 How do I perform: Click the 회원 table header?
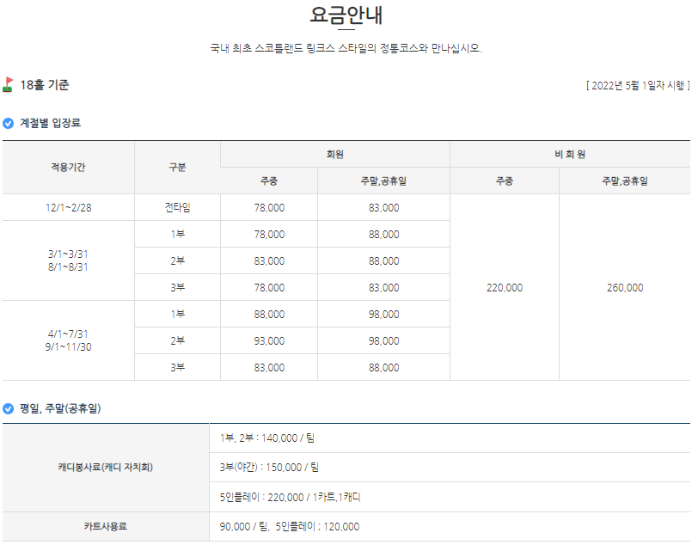pos(334,155)
